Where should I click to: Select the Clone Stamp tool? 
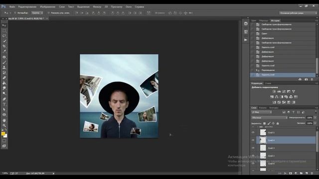(x=4, y=68)
